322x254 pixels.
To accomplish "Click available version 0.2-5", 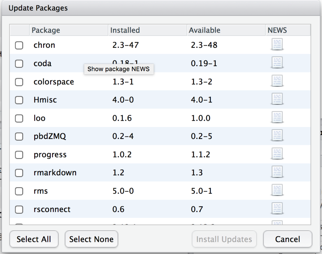I will click(x=202, y=136).
